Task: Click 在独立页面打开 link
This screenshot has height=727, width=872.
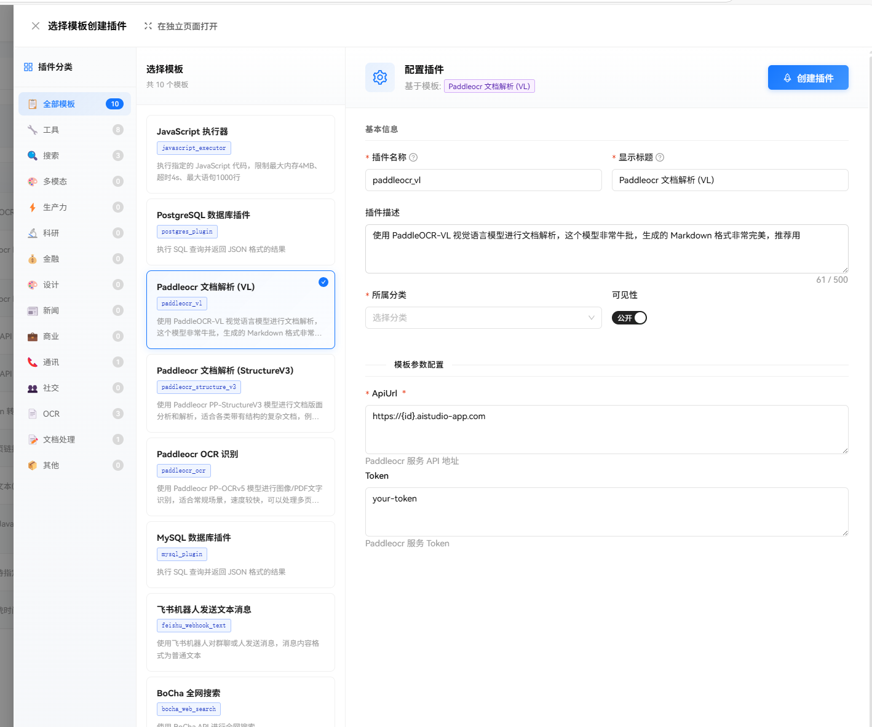Action: pyautogui.click(x=181, y=26)
